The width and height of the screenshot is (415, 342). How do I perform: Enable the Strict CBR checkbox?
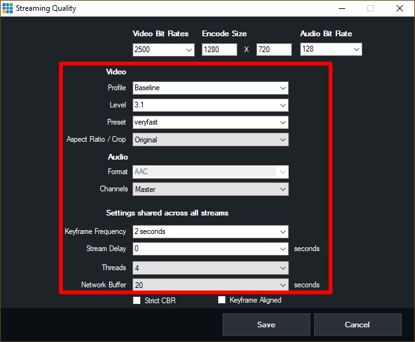click(x=137, y=301)
